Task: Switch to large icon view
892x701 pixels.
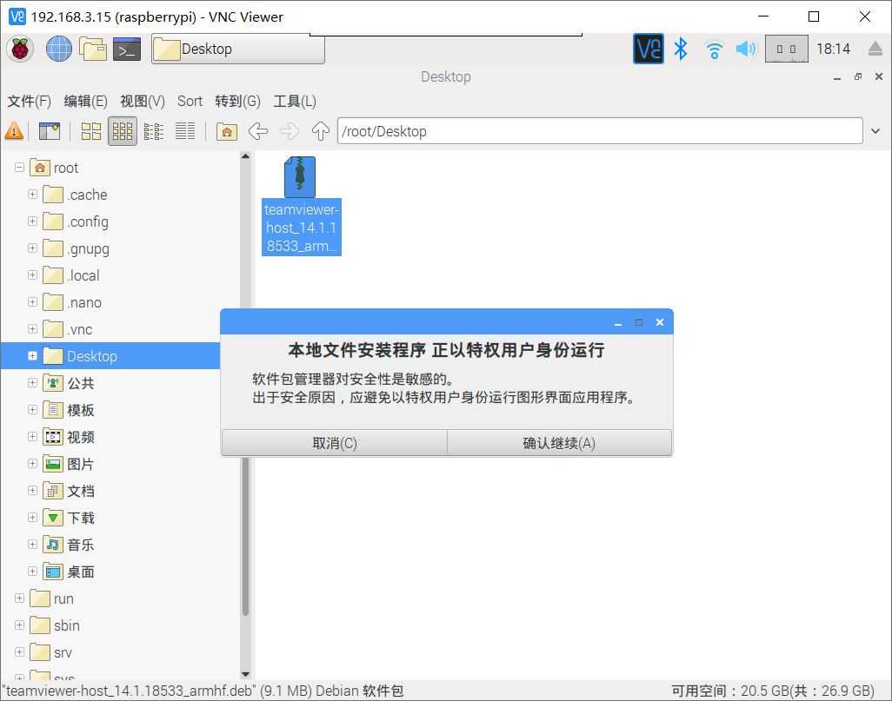Action: (91, 131)
